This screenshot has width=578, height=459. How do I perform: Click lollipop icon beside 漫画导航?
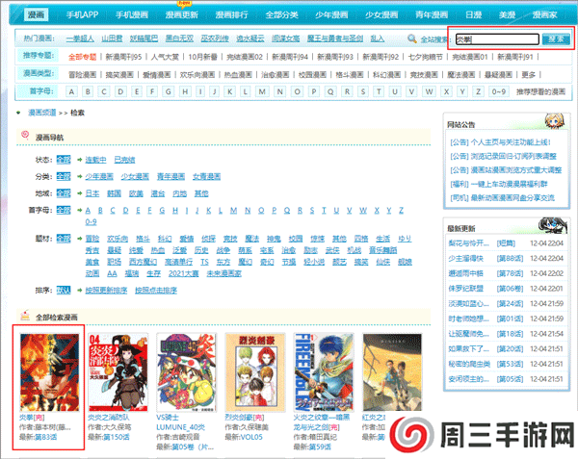pyautogui.click(x=25, y=136)
